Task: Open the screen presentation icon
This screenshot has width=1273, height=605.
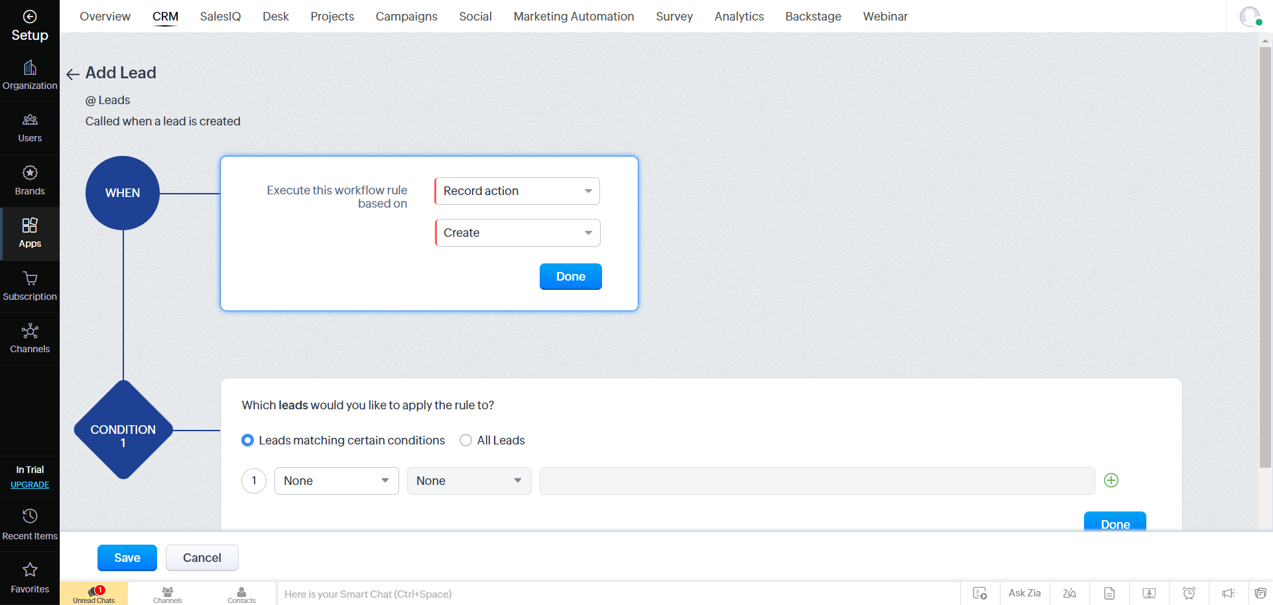Action: (1149, 593)
